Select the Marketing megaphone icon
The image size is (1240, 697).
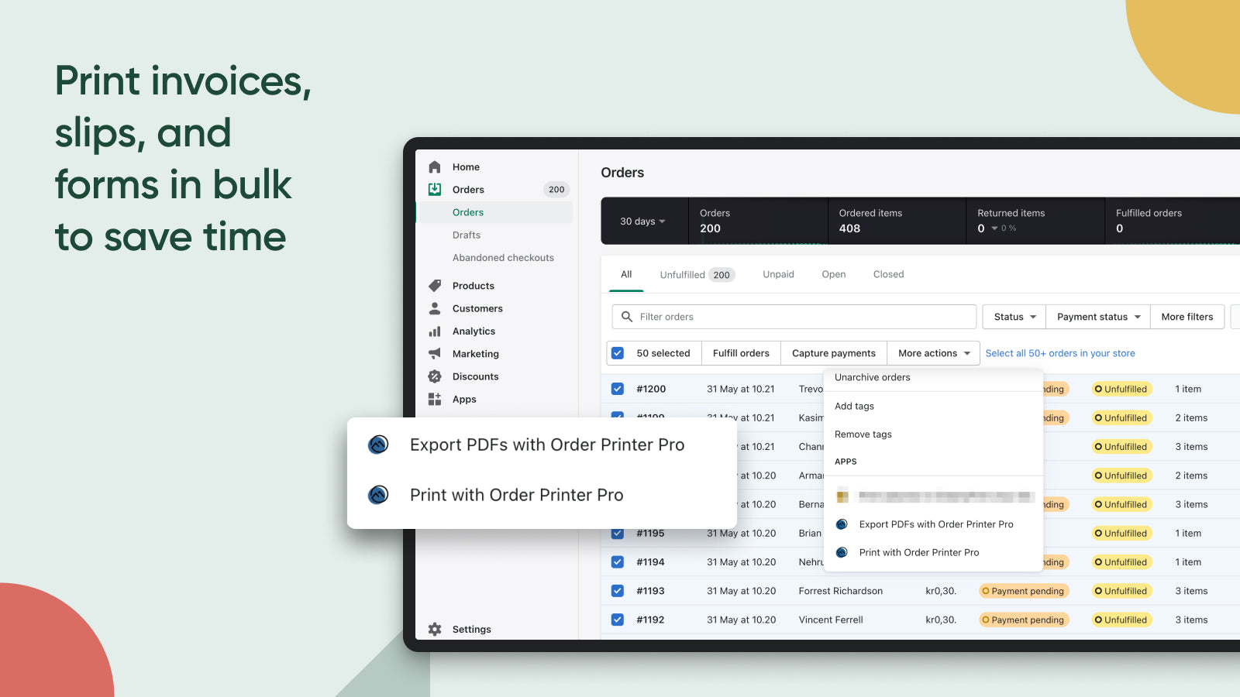click(x=435, y=354)
